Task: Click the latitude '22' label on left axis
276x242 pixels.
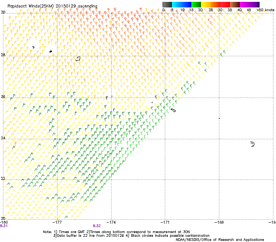Action: coord(3,178)
